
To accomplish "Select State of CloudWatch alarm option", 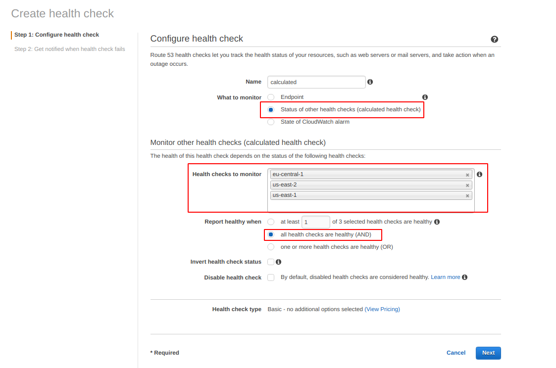I will click(x=271, y=122).
